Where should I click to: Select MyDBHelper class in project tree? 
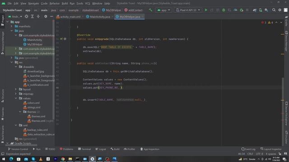click(33, 44)
